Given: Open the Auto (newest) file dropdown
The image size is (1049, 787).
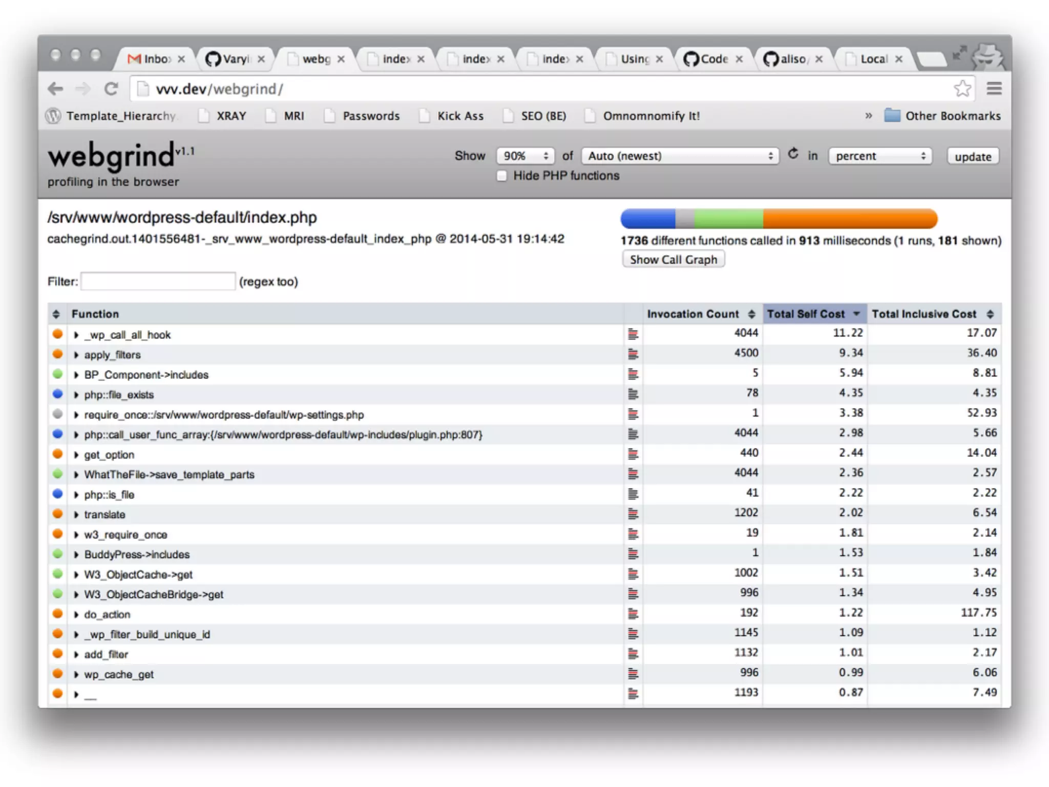Looking at the screenshot, I should 680,156.
